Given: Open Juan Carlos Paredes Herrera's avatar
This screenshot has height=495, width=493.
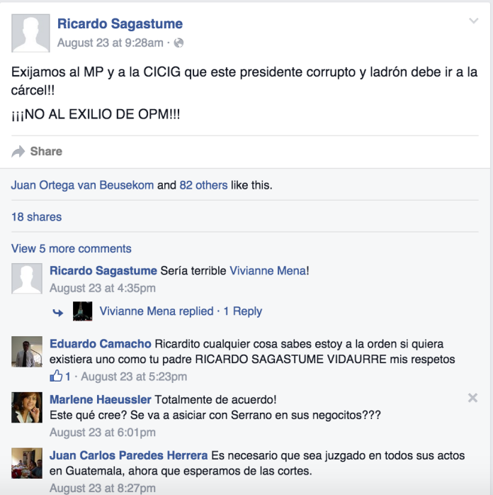Looking at the screenshot, I should pyautogui.click(x=27, y=463).
